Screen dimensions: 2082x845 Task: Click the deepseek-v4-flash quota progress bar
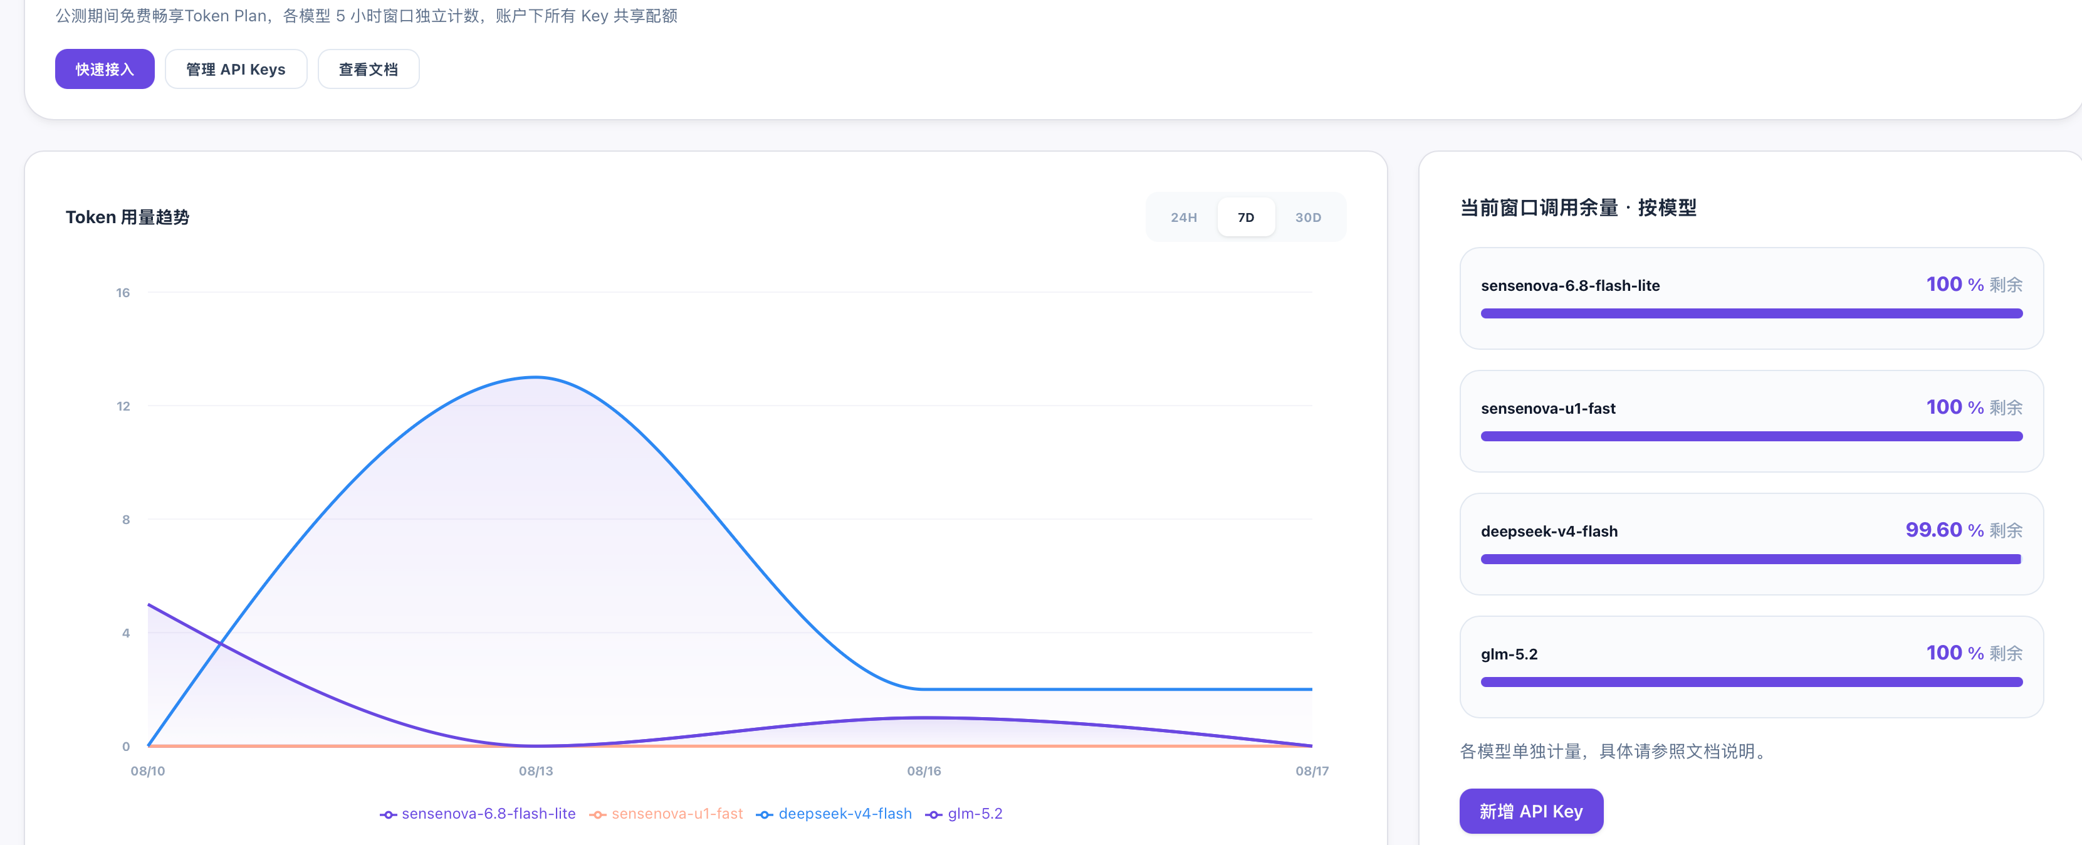[1752, 560]
